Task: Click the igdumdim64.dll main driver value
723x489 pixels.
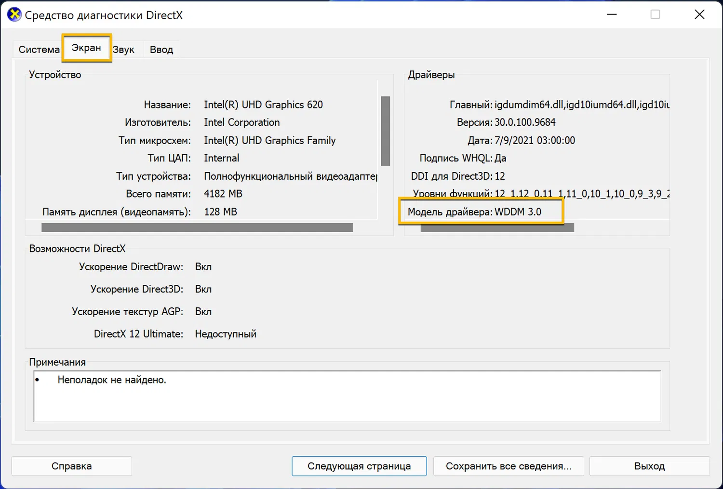Action: (x=582, y=105)
